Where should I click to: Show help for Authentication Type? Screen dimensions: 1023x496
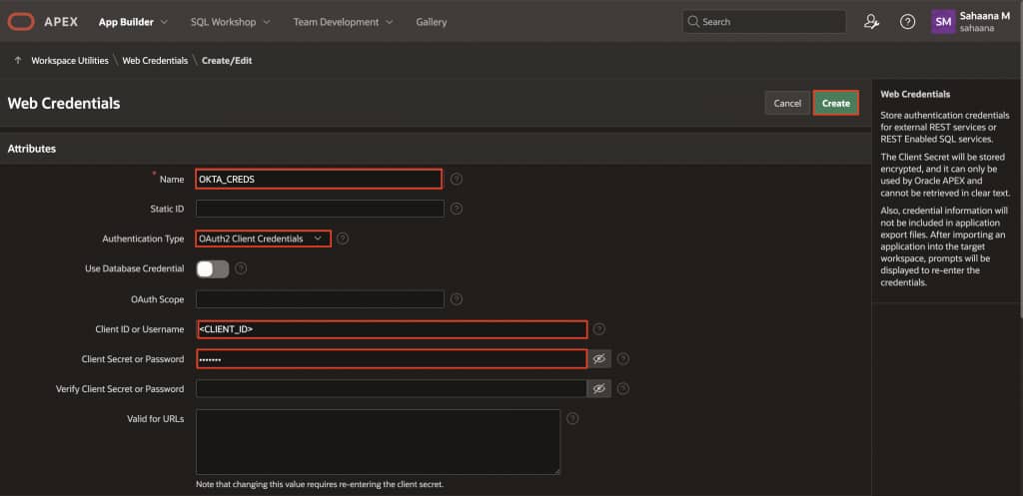click(x=343, y=239)
